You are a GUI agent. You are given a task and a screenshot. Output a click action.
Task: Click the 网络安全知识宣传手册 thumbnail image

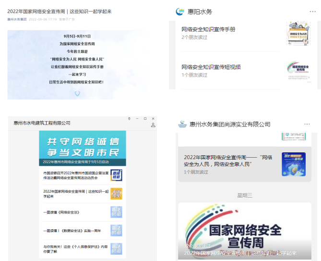298,33
